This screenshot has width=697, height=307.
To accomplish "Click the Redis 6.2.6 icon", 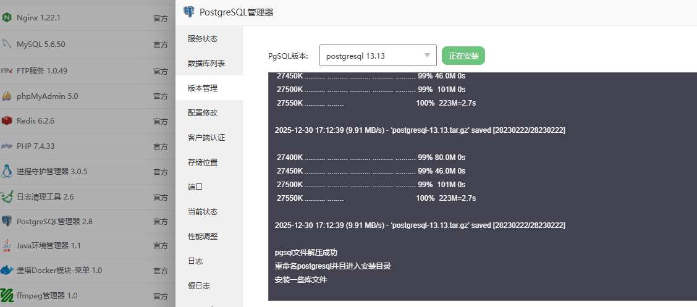I will pyautogui.click(x=7, y=121).
